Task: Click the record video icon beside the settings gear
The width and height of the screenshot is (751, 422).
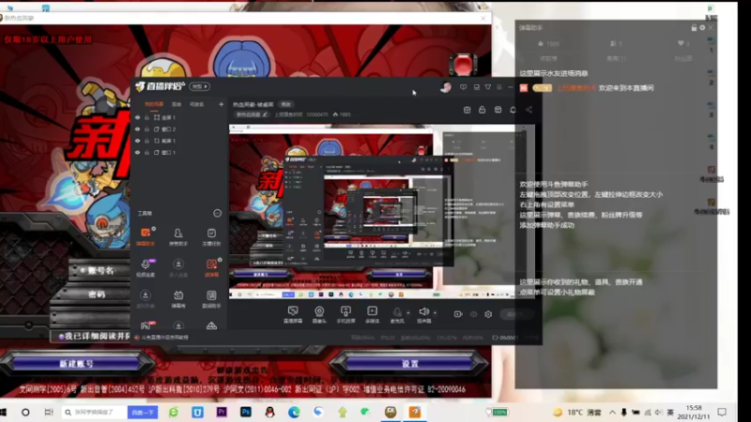Action: click(x=458, y=314)
